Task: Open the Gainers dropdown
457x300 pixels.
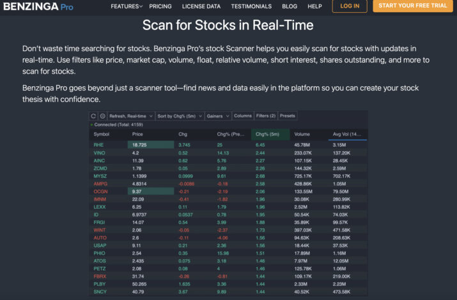Action: click(x=218, y=116)
